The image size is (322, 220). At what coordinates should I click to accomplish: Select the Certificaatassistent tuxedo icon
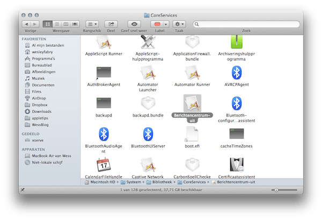tap(237, 165)
